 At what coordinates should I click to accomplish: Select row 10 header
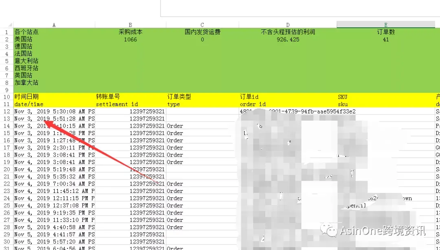[x=7, y=97]
